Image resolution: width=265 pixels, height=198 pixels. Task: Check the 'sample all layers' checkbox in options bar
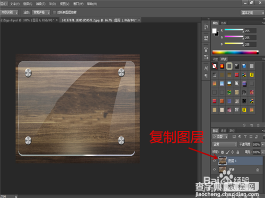pyautogui.click(x=54, y=12)
